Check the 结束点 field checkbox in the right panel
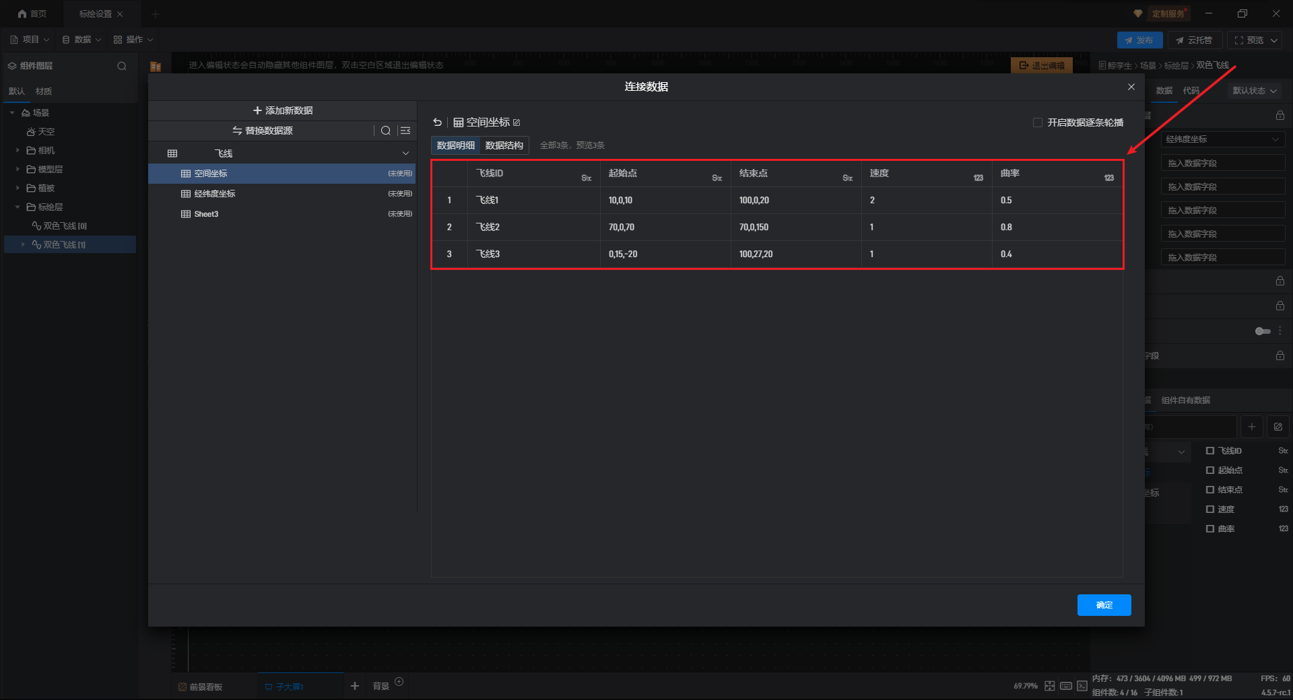1293x700 pixels. pyautogui.click(x=1210, y=490)
